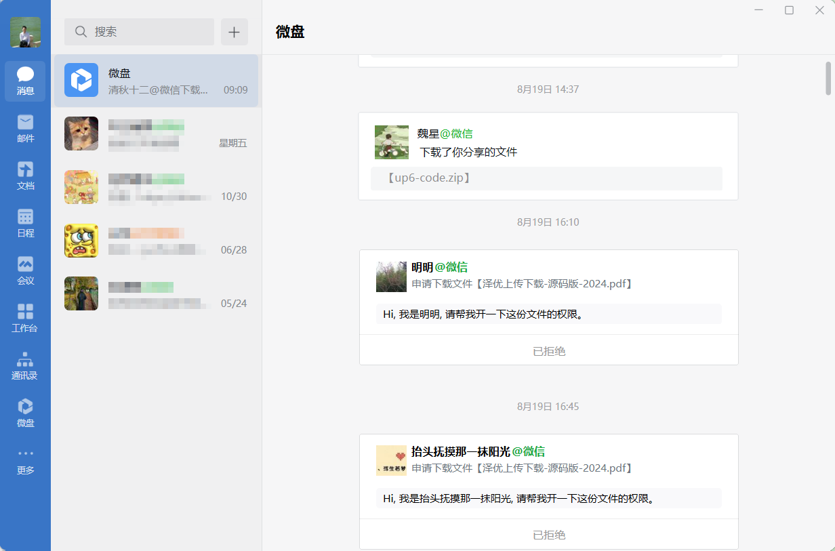Click 明明's name in the download request
Image resolution: width=835 pixels, height=551 pixels.
coord(422,267)
